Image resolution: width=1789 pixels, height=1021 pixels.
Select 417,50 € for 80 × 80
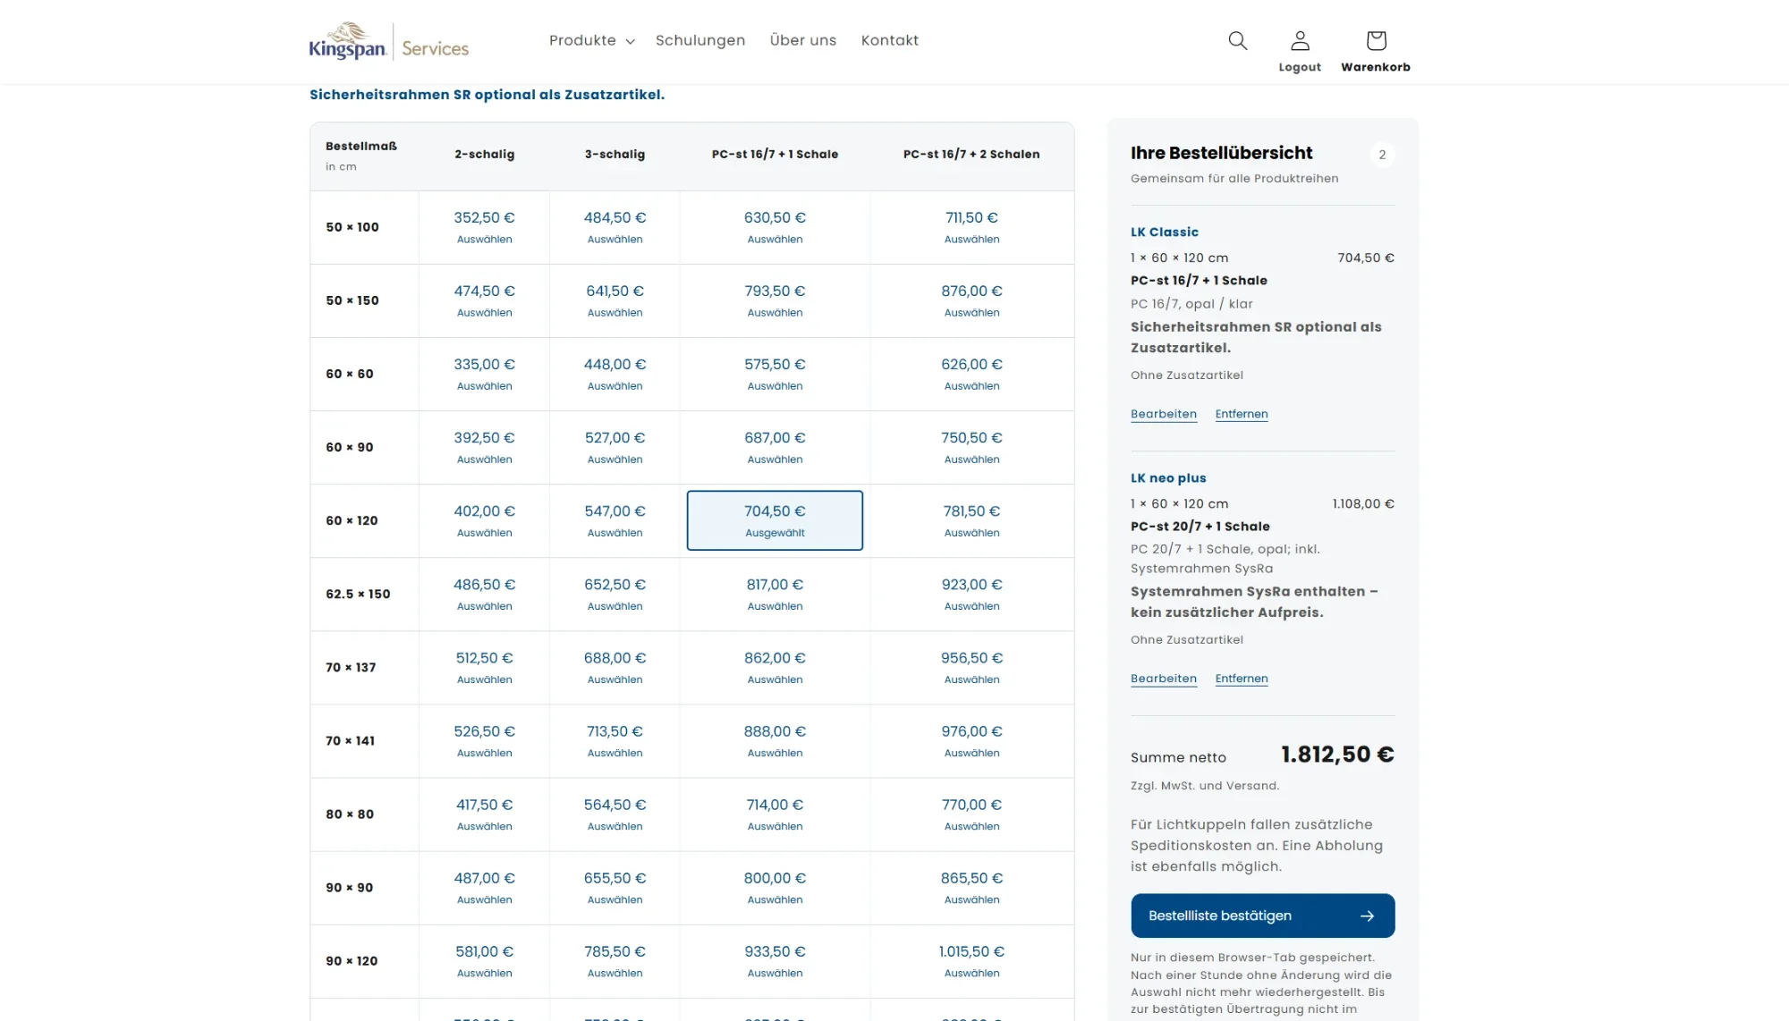tap(484, 814)
